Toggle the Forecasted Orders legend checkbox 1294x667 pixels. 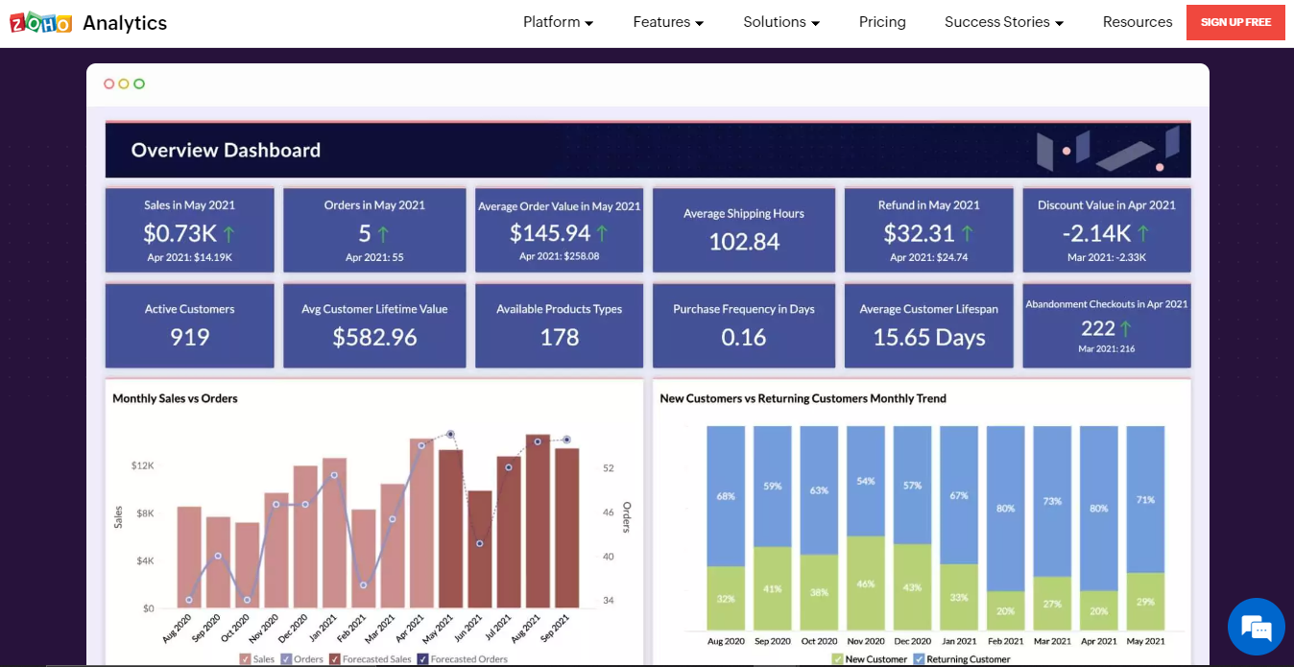423,659
